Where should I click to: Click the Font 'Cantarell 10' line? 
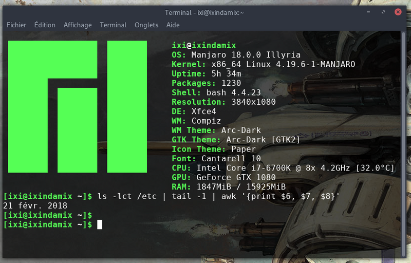[216, 159]
